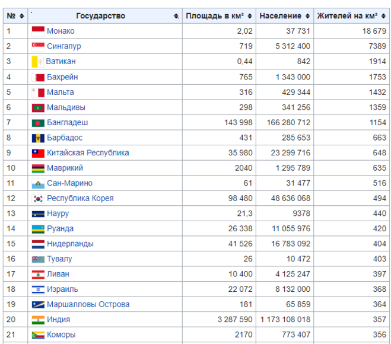Click the Israel flag icon

point(38,289)
